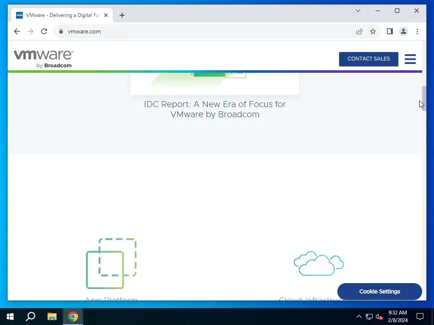Share this page using the share icon
The image size is (434, 325).
click(359, 31)
